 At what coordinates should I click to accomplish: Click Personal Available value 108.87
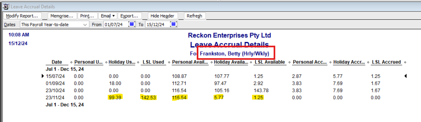[179, 76]
